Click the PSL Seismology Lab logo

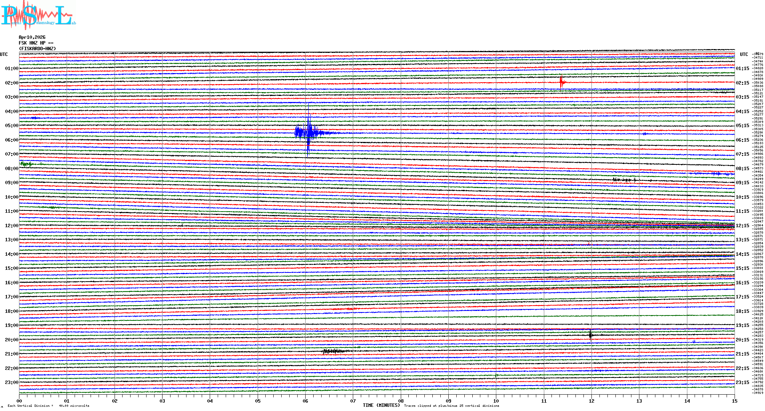[38, 15]
